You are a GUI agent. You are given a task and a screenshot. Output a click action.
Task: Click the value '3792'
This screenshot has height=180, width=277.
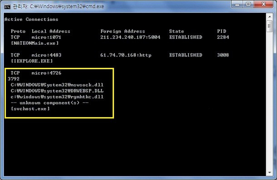[x=14, y=79]
